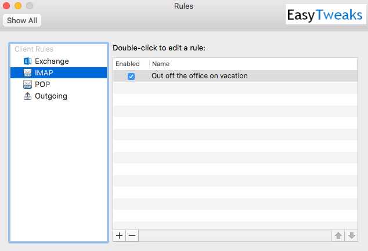The height and width of the screenshot is (251, 368).
Task: Click the Name column header
Action: point(254,64)
